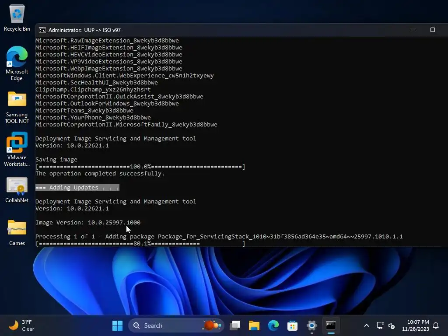
Task: Click 'MicrosoftWindows.Client.WebExperience_cw5n1h2txyewy' line
Action: [125, 75]
